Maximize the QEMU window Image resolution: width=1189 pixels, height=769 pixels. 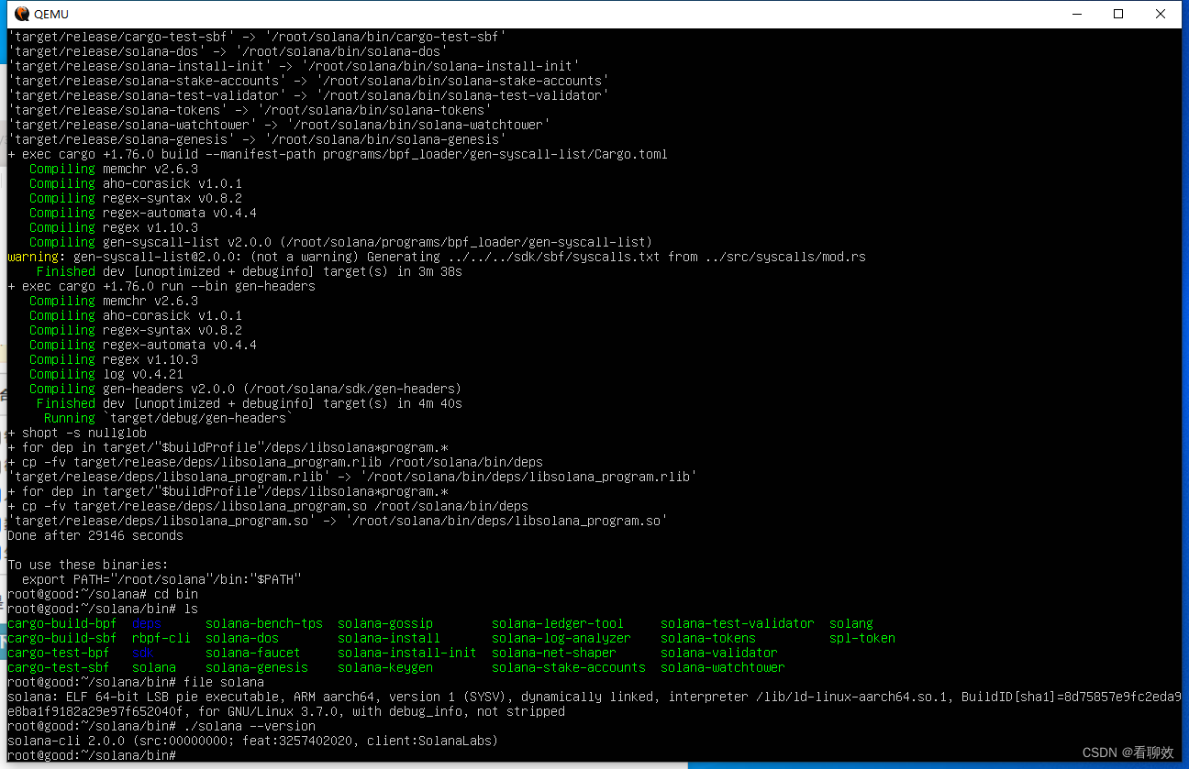click(1118, 14)
